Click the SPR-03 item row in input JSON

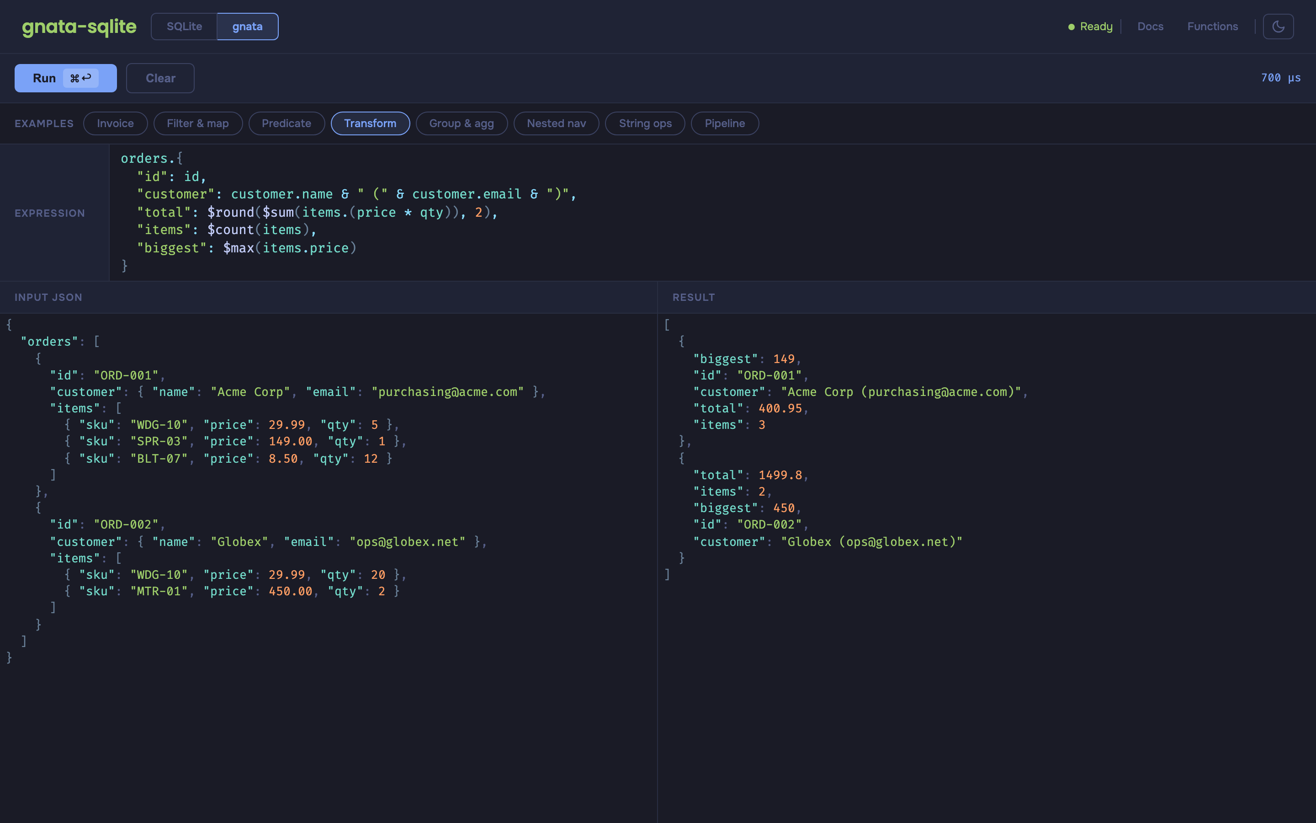click(x=235, y=441)
